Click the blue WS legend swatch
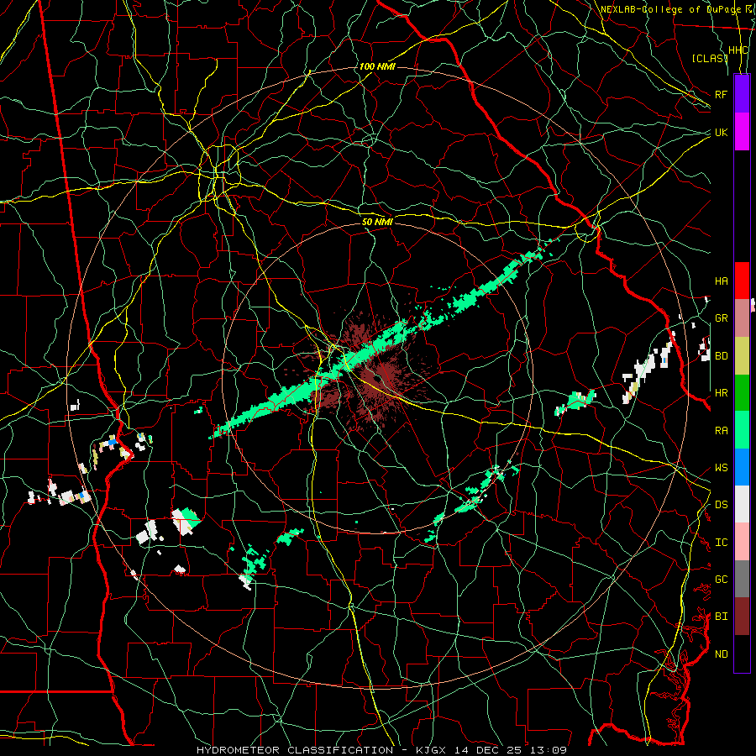 (x=742, y=467)
